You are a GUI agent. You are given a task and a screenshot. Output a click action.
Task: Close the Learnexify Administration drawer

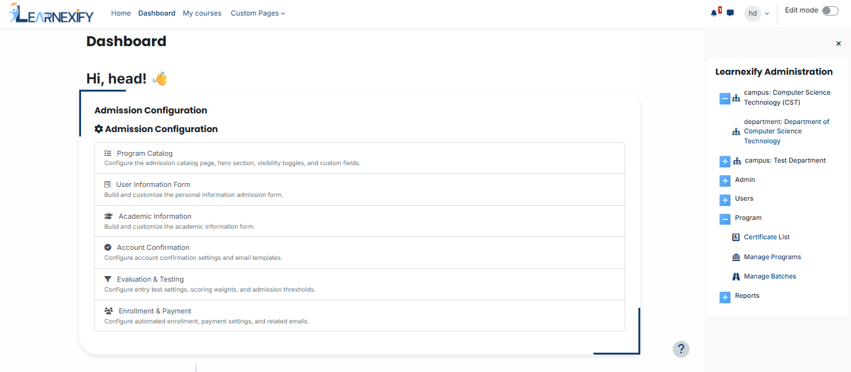tap(839, 44)
